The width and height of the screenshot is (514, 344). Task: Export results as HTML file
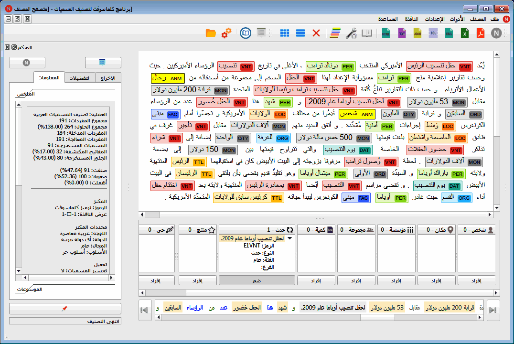click(x=386, y=33)
